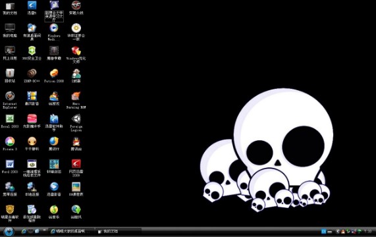The width and height of the screenshot is (376, 237).
Task: Open 千千静听 music player icon
Action: pyautogui.click(x=32, y=144)
